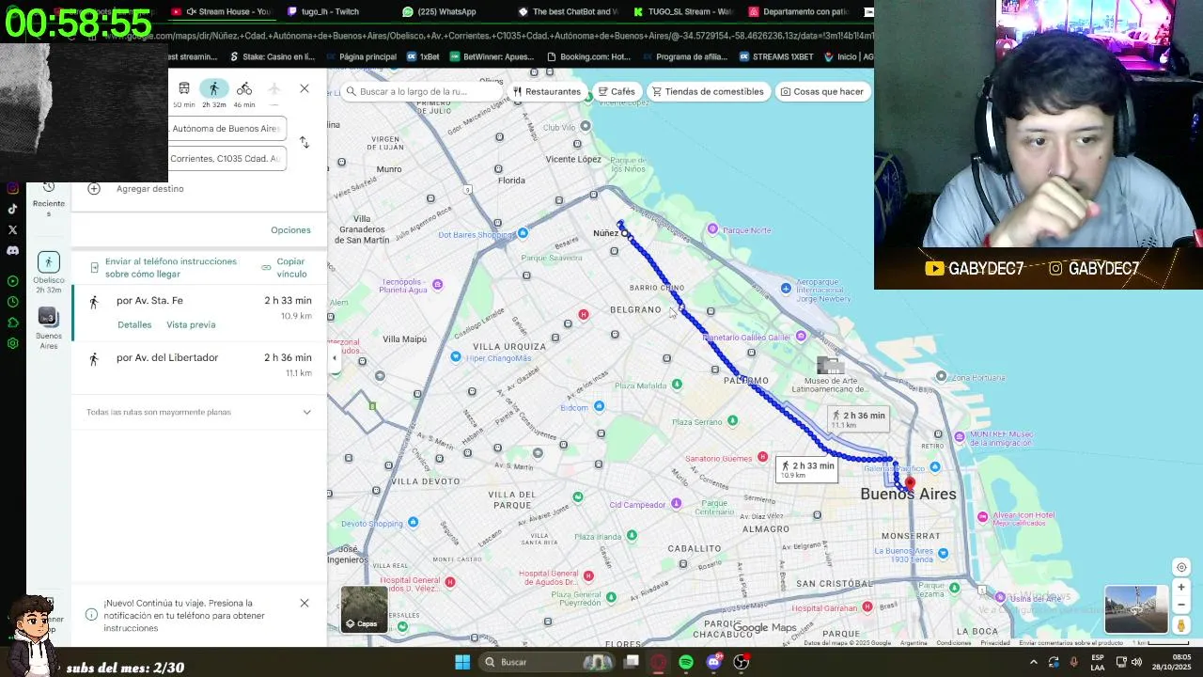Add a destination with the plus icon
Image resolution: width=1203 pixels, height=677 pixels.
94,189
